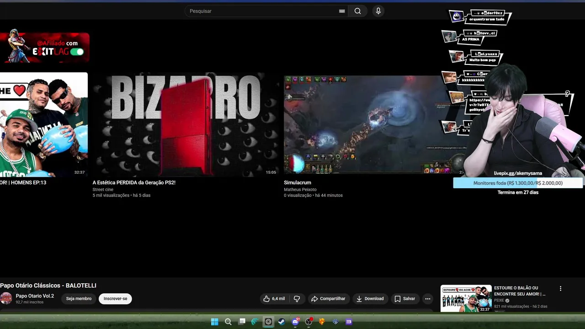Open the Compartilhar share option
Image resolution: width=585 pixels, height=329 pixels.
click(x=329, y=298)
